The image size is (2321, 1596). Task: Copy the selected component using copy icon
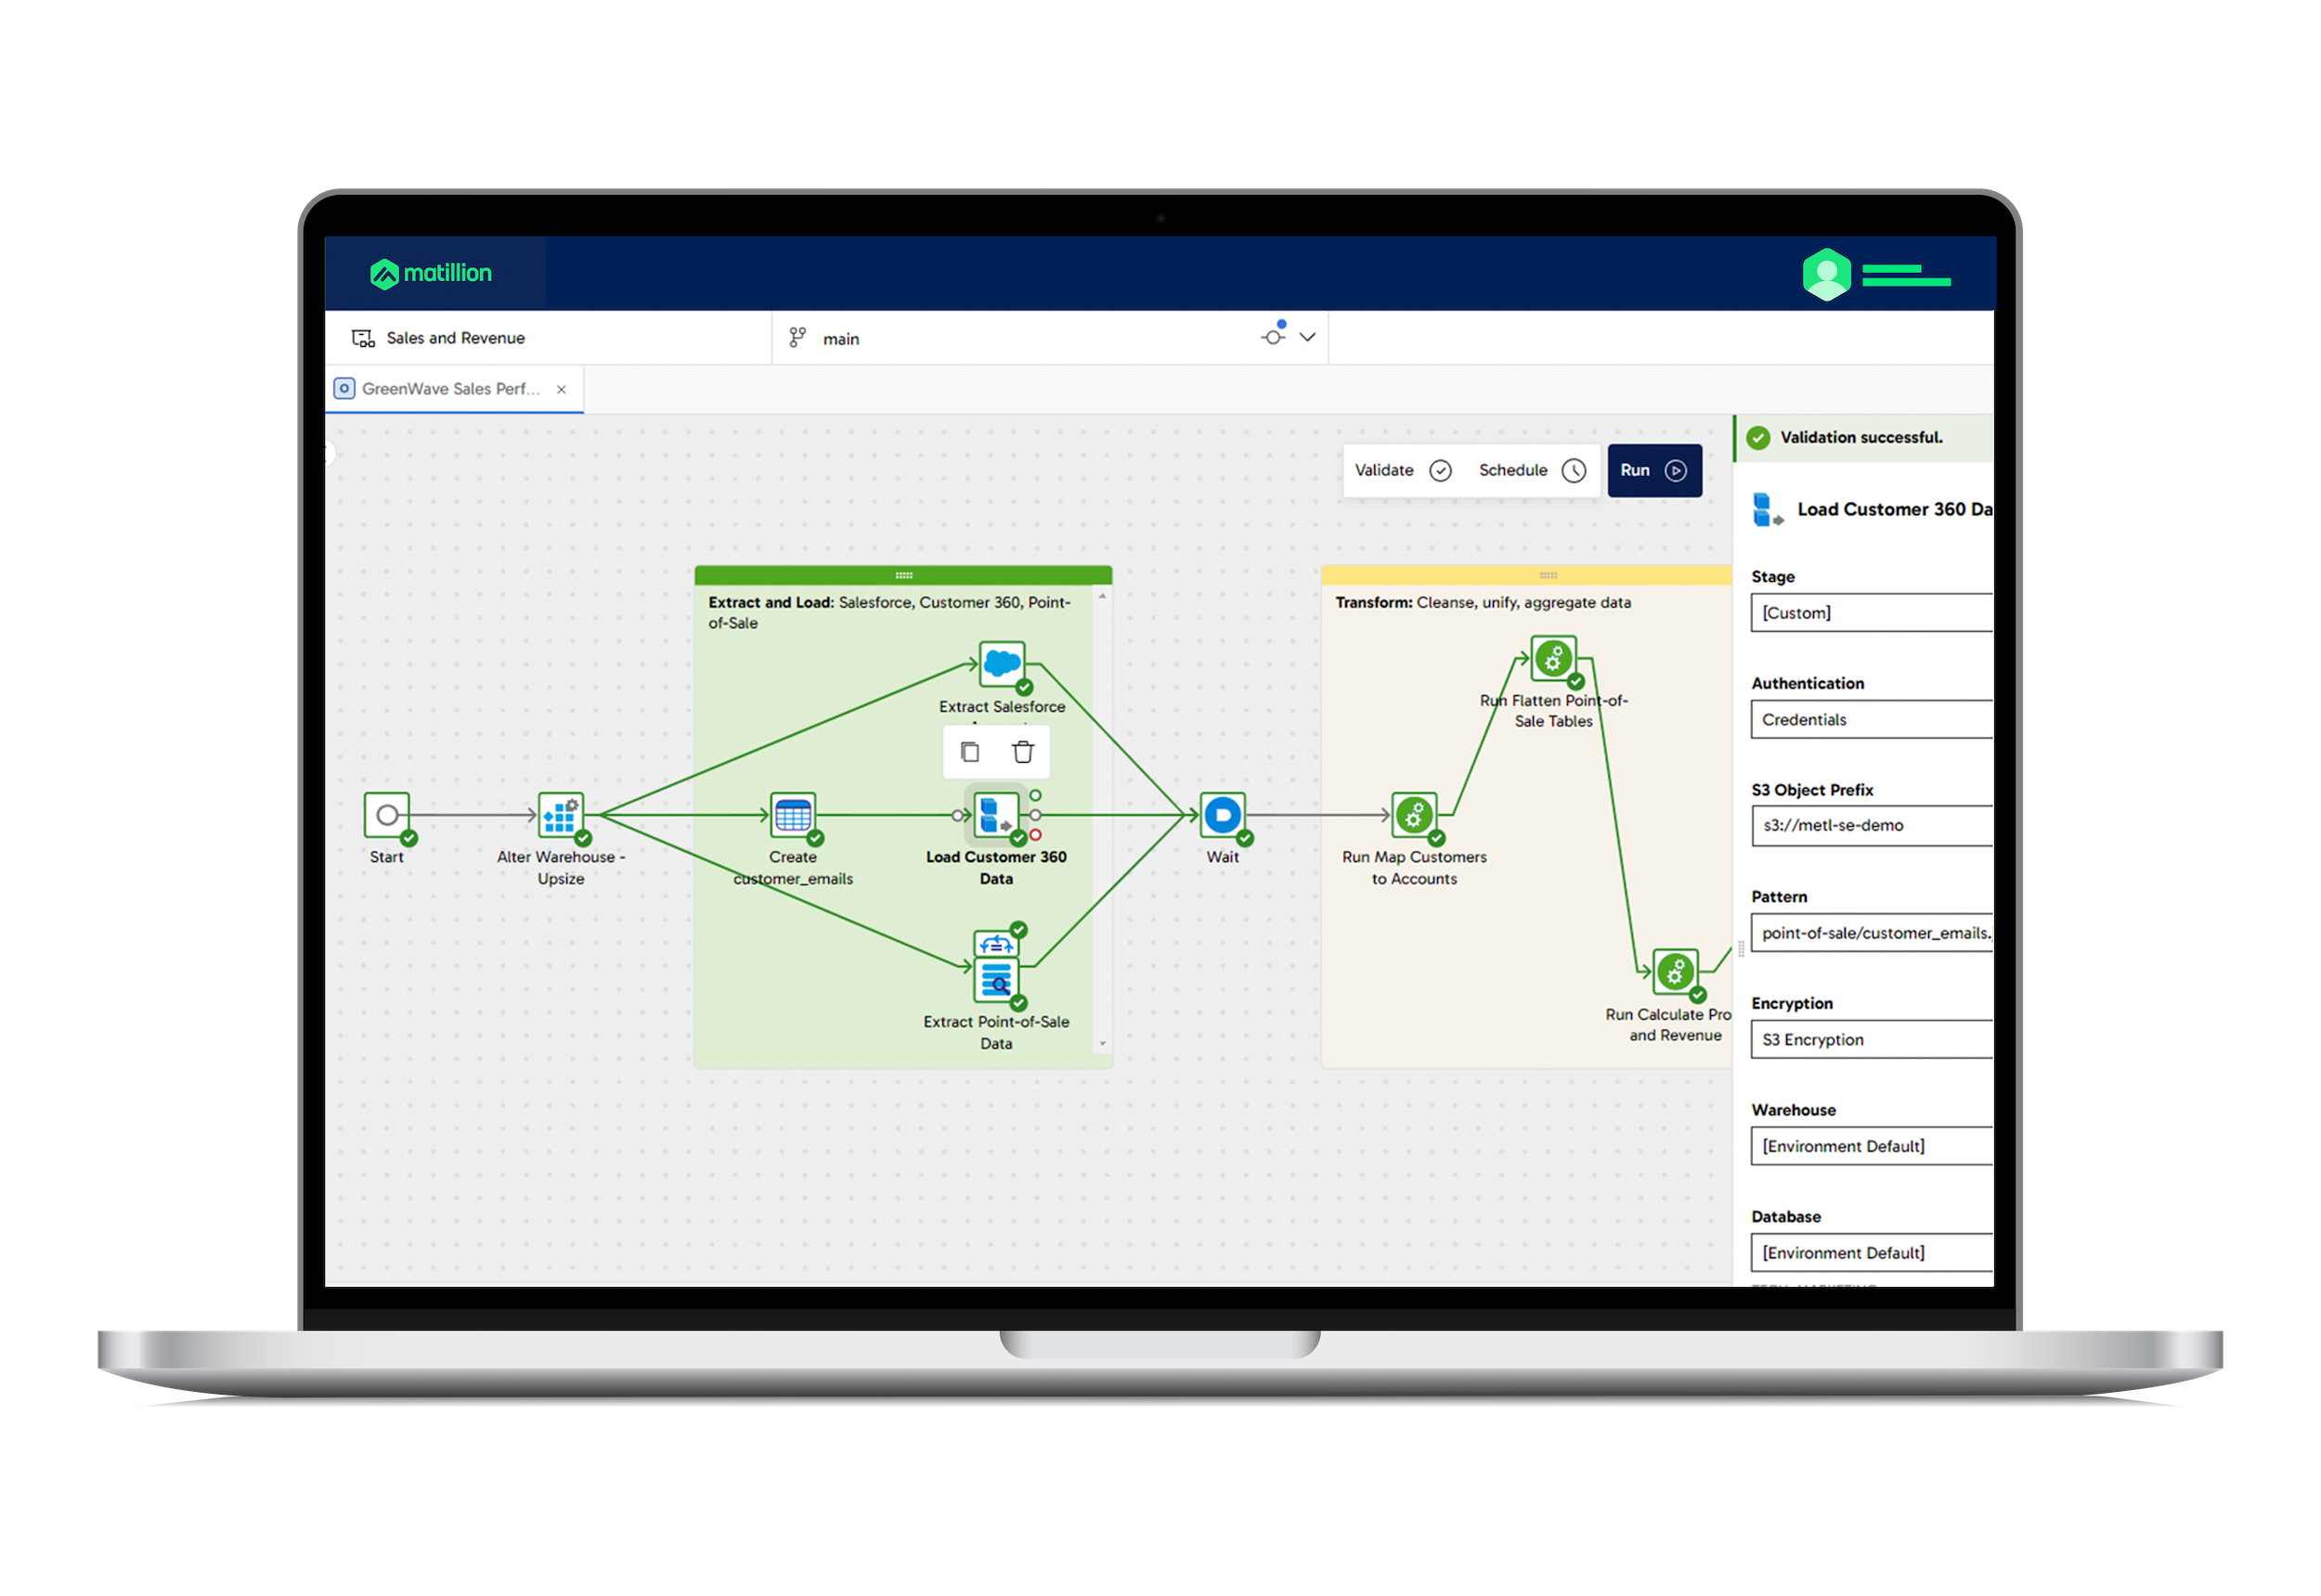(968, 751)
